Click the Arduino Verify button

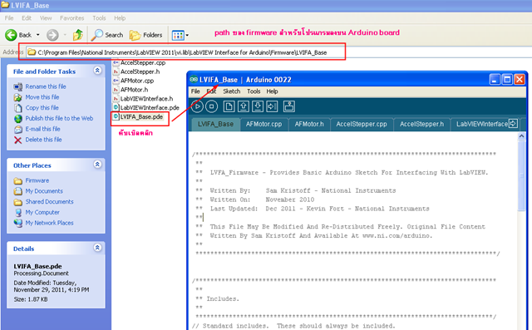click(x=197, y=106)
